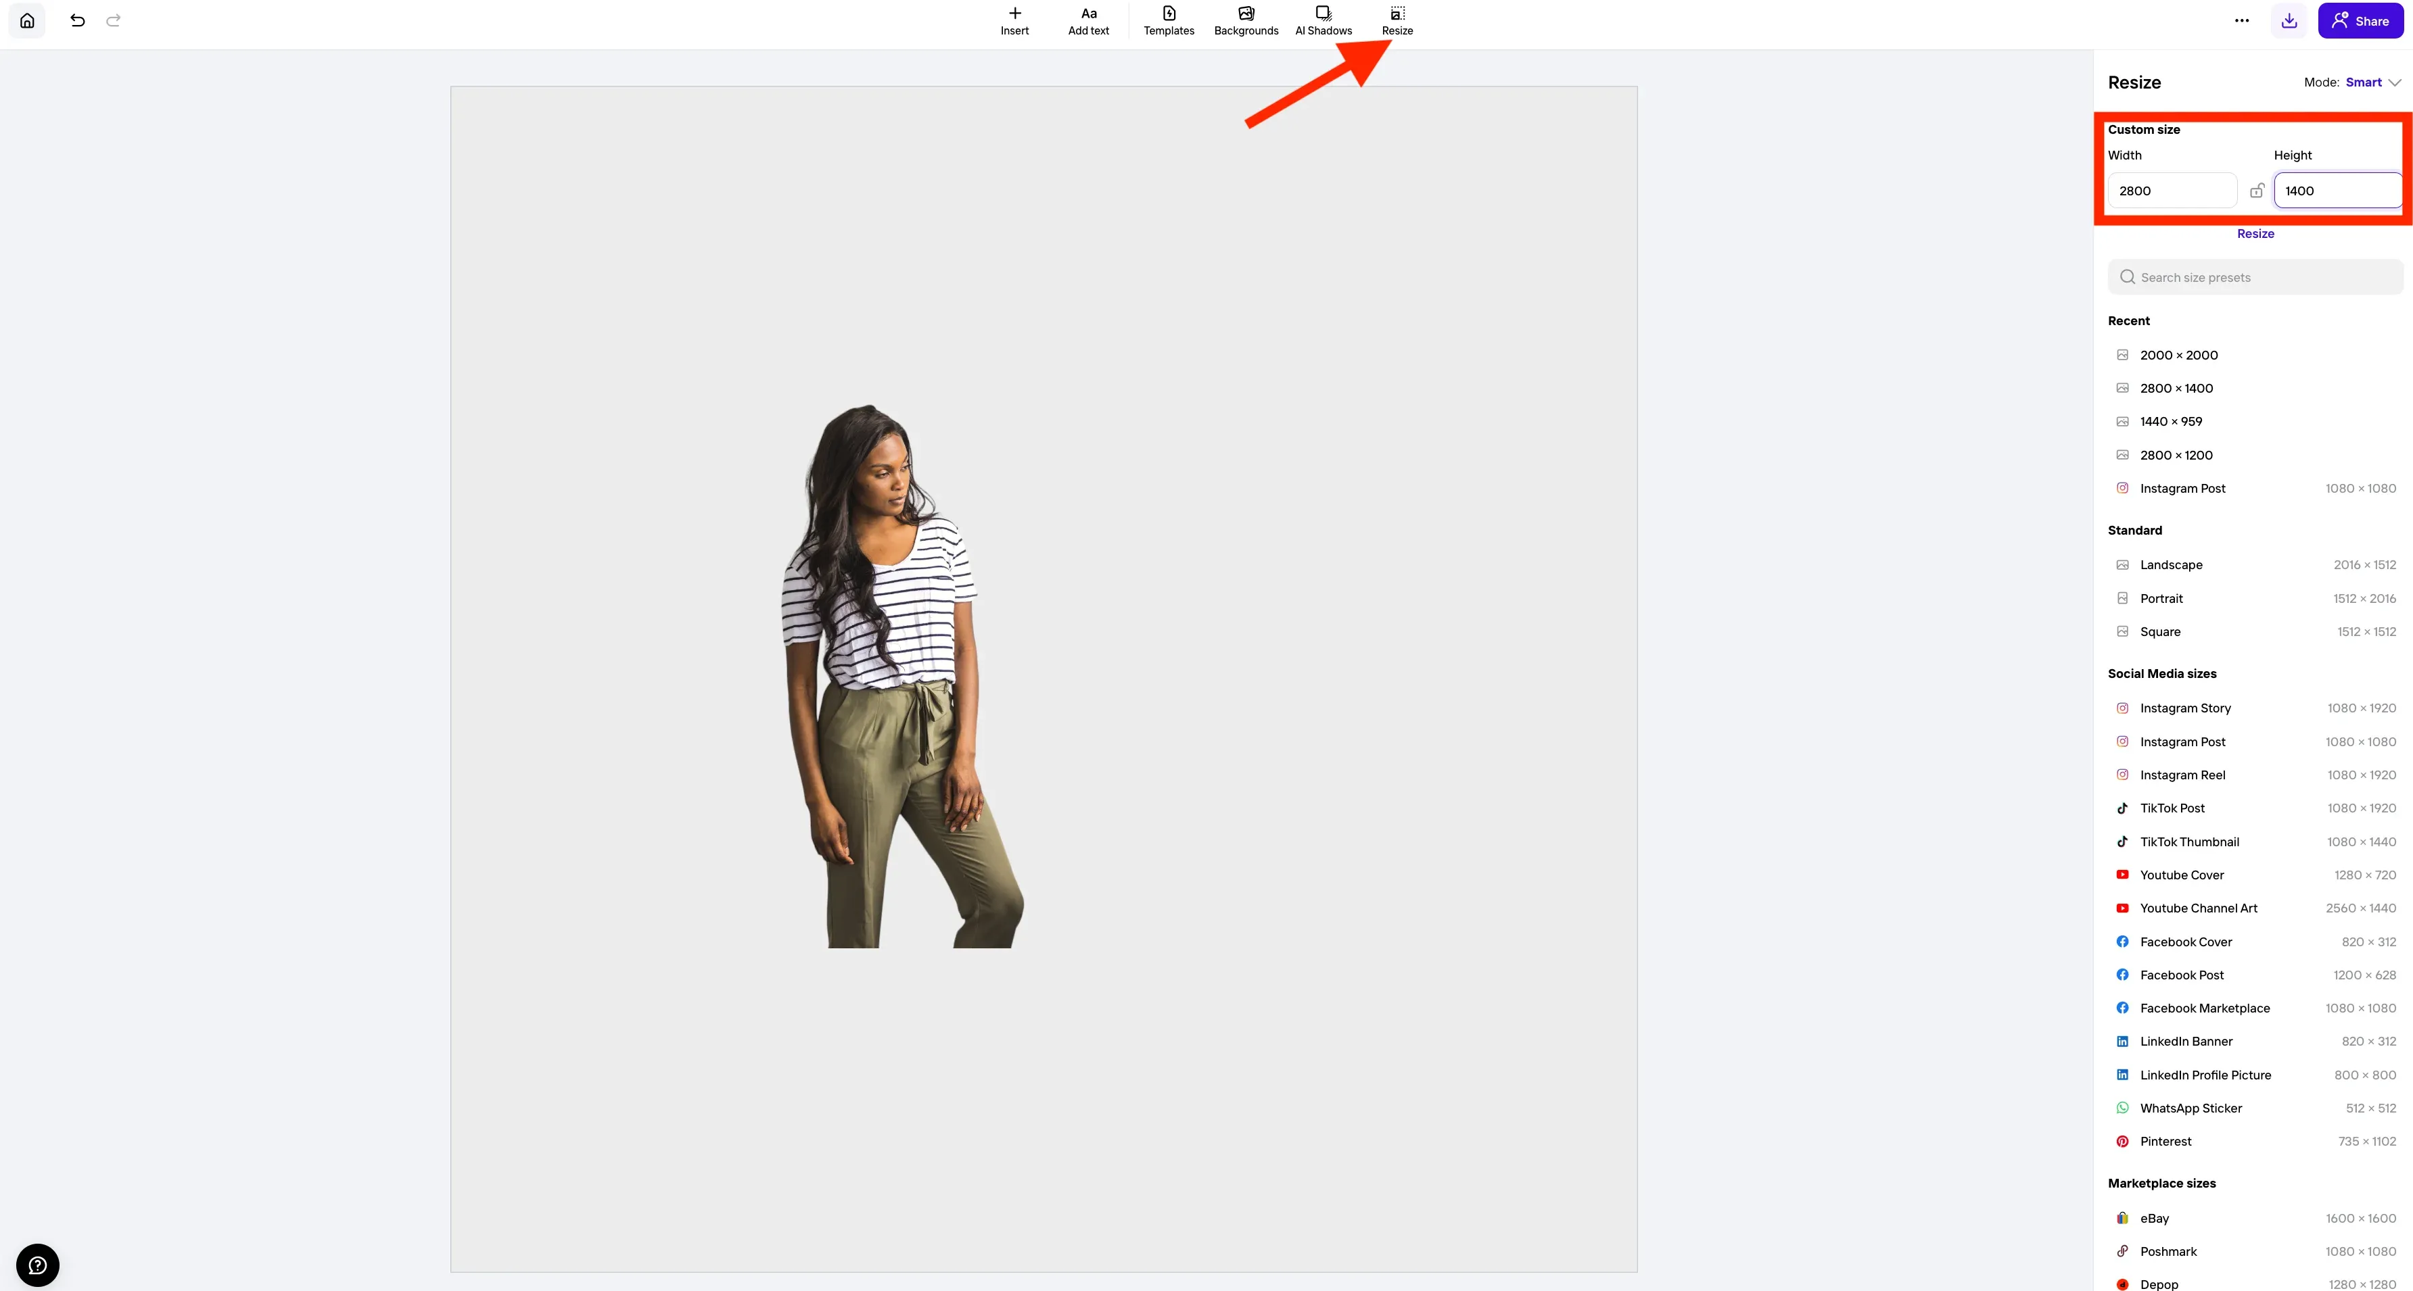Select the TikTok Post preset
2413x1291 pixels.
(x=2255, y=808)
